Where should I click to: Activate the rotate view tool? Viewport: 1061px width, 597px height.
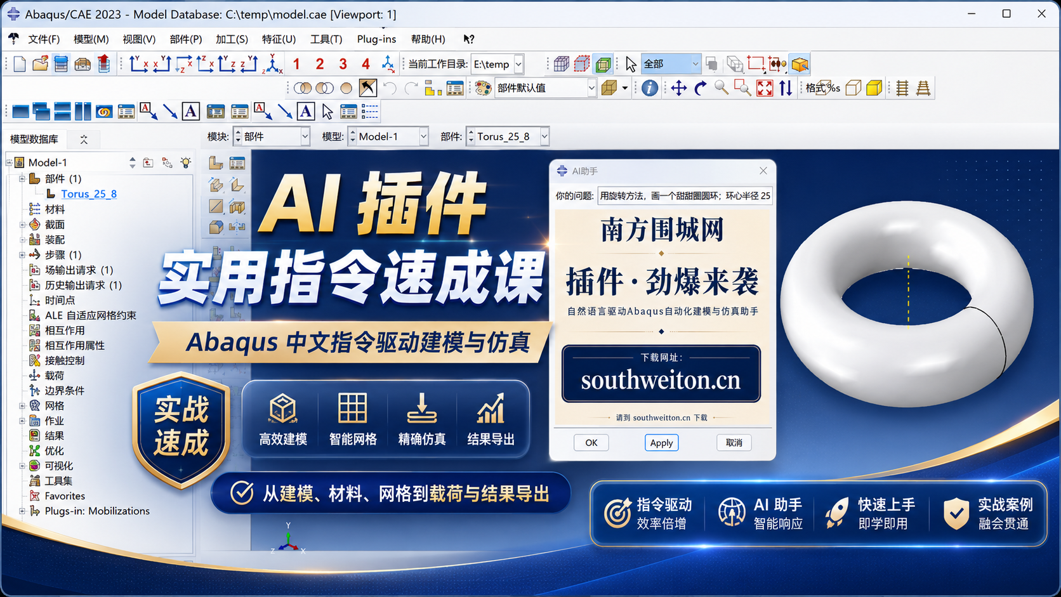click(701, 88)
